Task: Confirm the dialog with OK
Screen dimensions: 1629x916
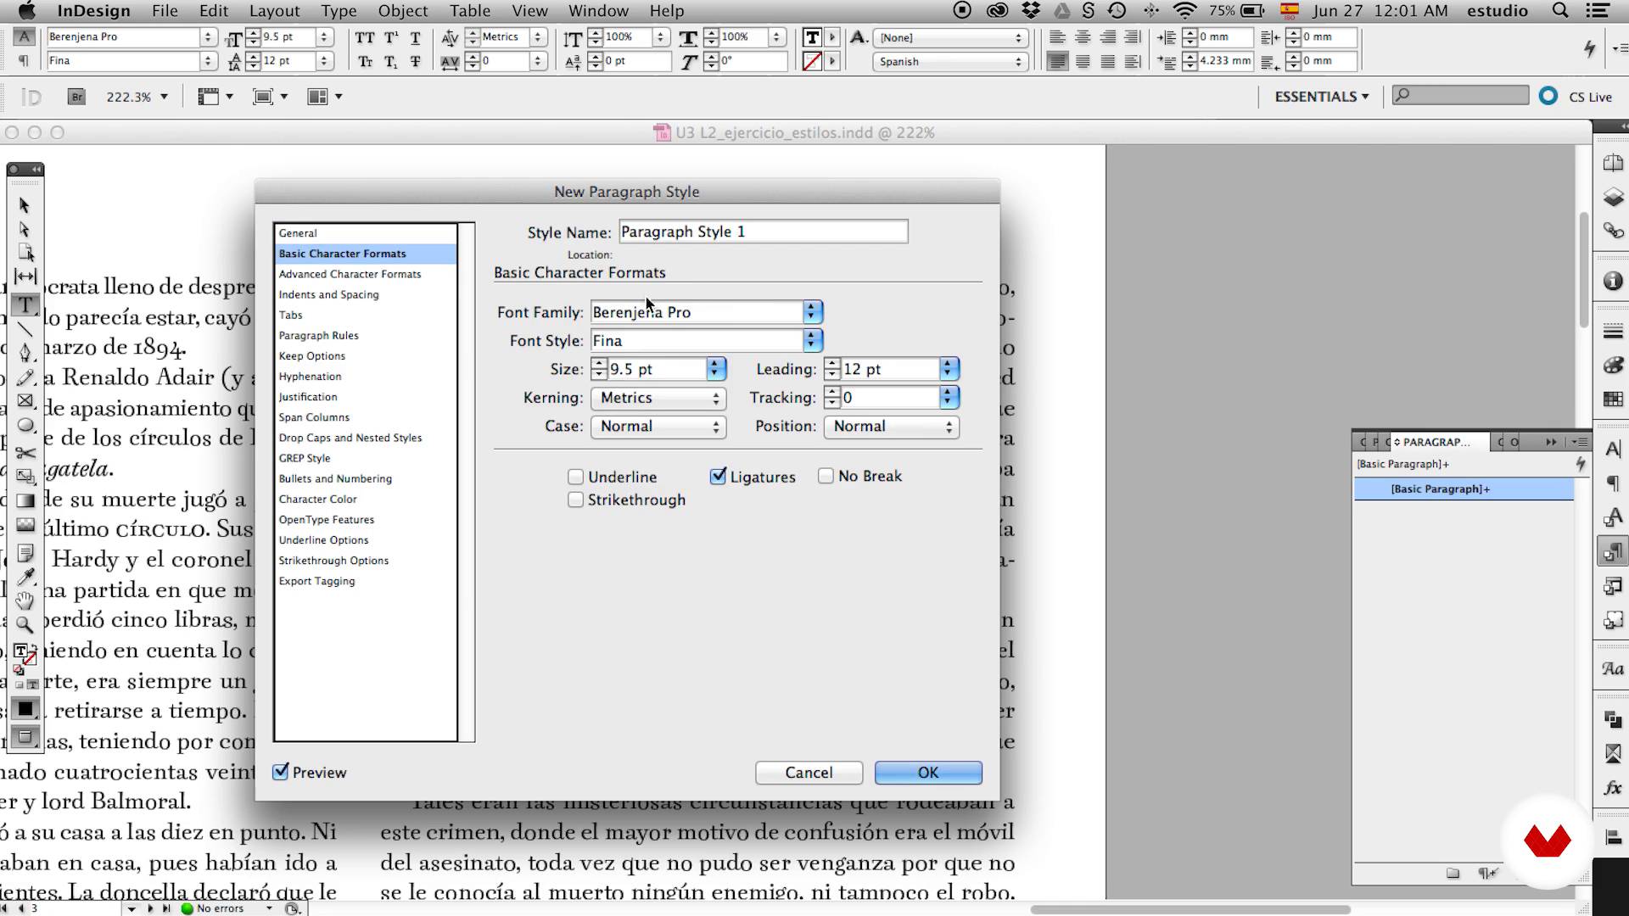Action: click(928, 773)
